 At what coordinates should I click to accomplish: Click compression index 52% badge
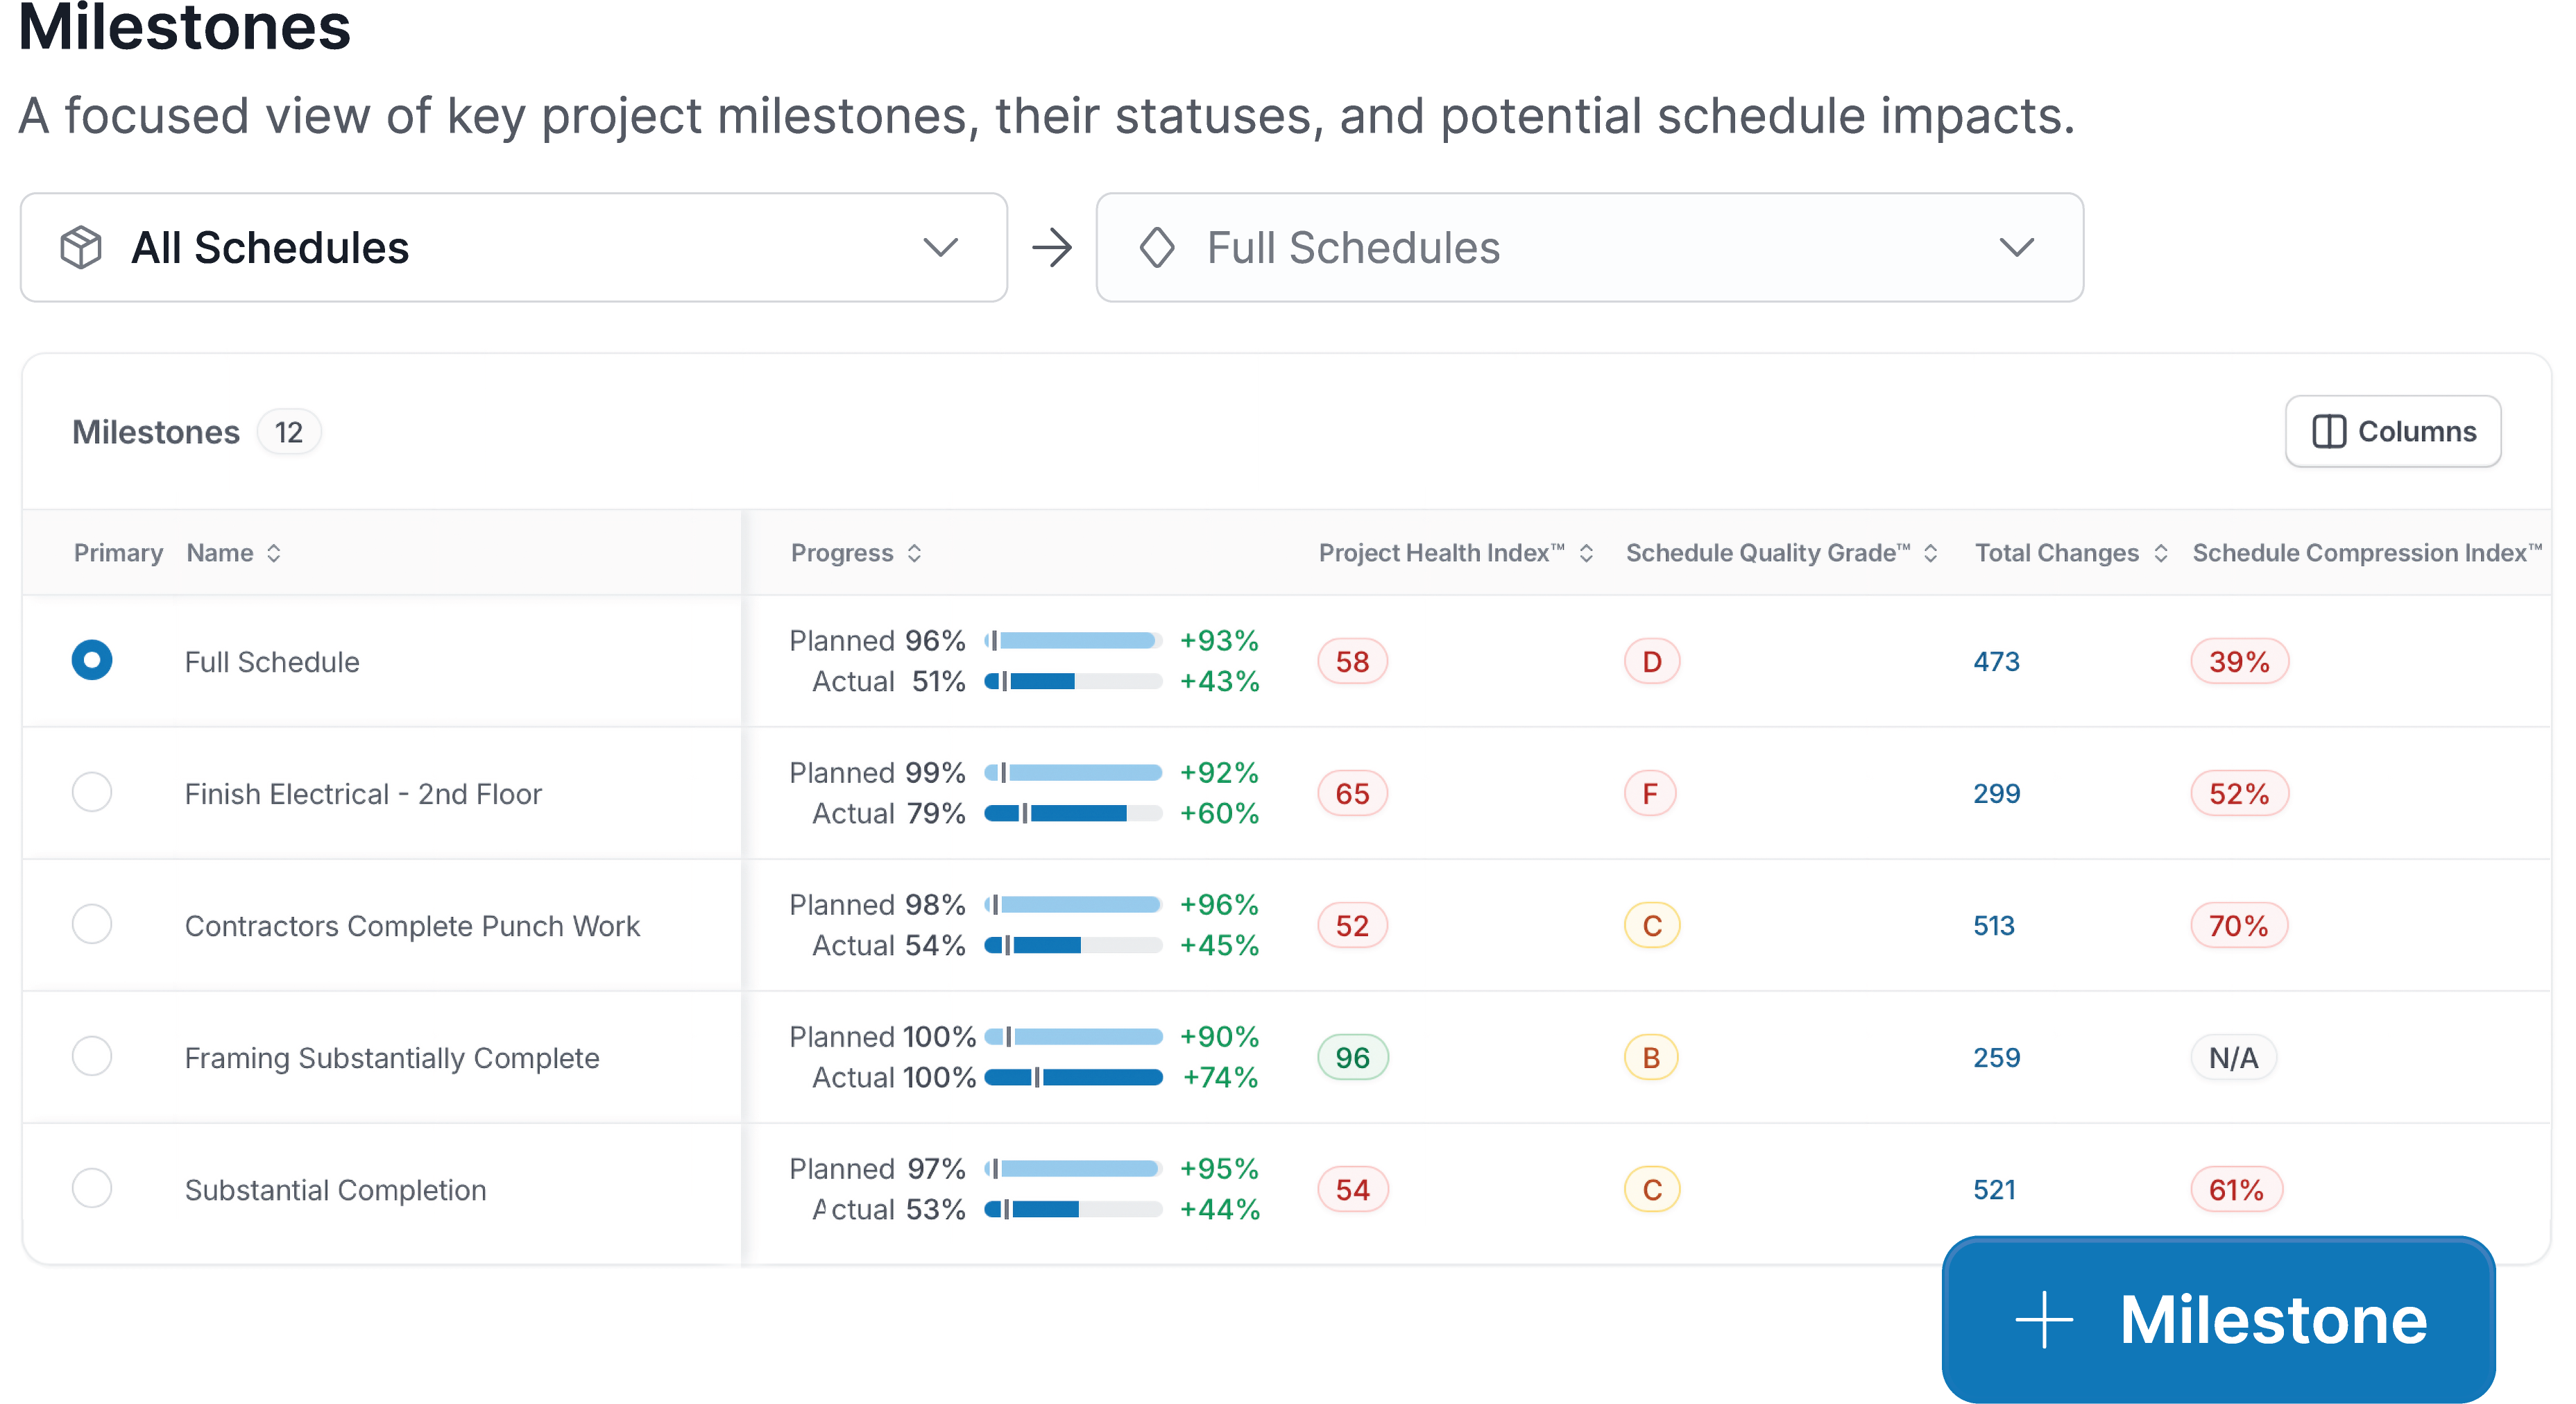pos(2239,793)
